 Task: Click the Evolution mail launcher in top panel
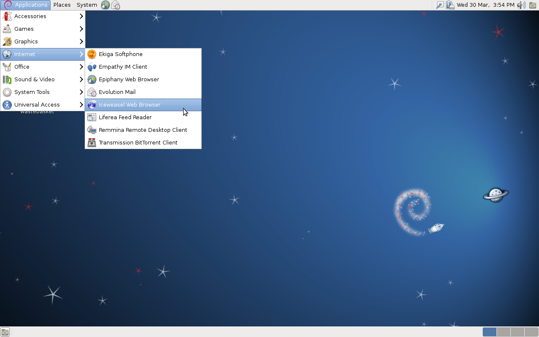click(x=115, y=5)
